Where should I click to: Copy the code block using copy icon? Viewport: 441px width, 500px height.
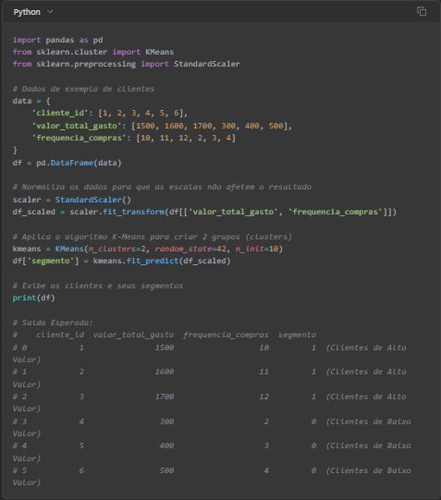[422, 11]
